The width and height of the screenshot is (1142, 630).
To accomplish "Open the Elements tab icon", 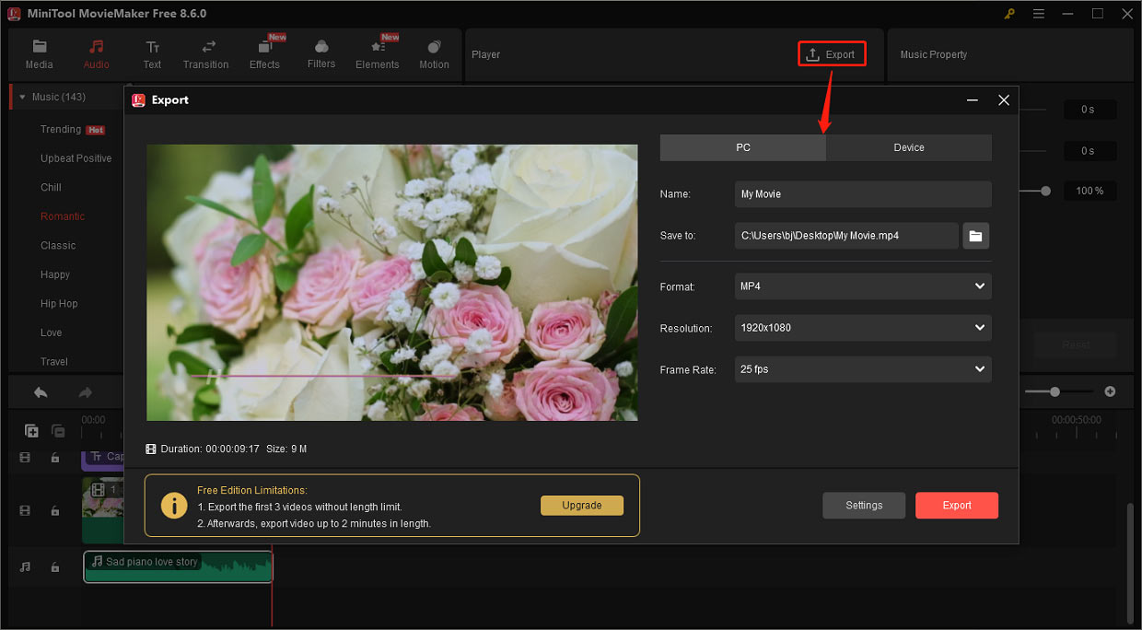I will point(377,47).
